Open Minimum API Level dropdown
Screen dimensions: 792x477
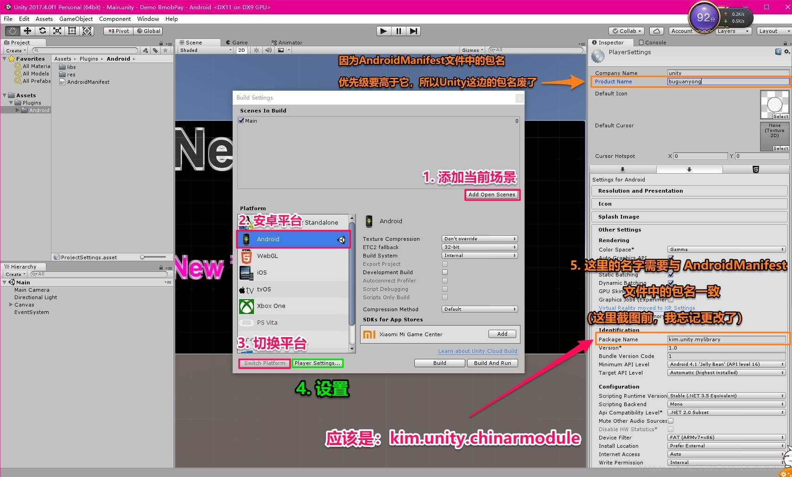click(x=726, y=364)
